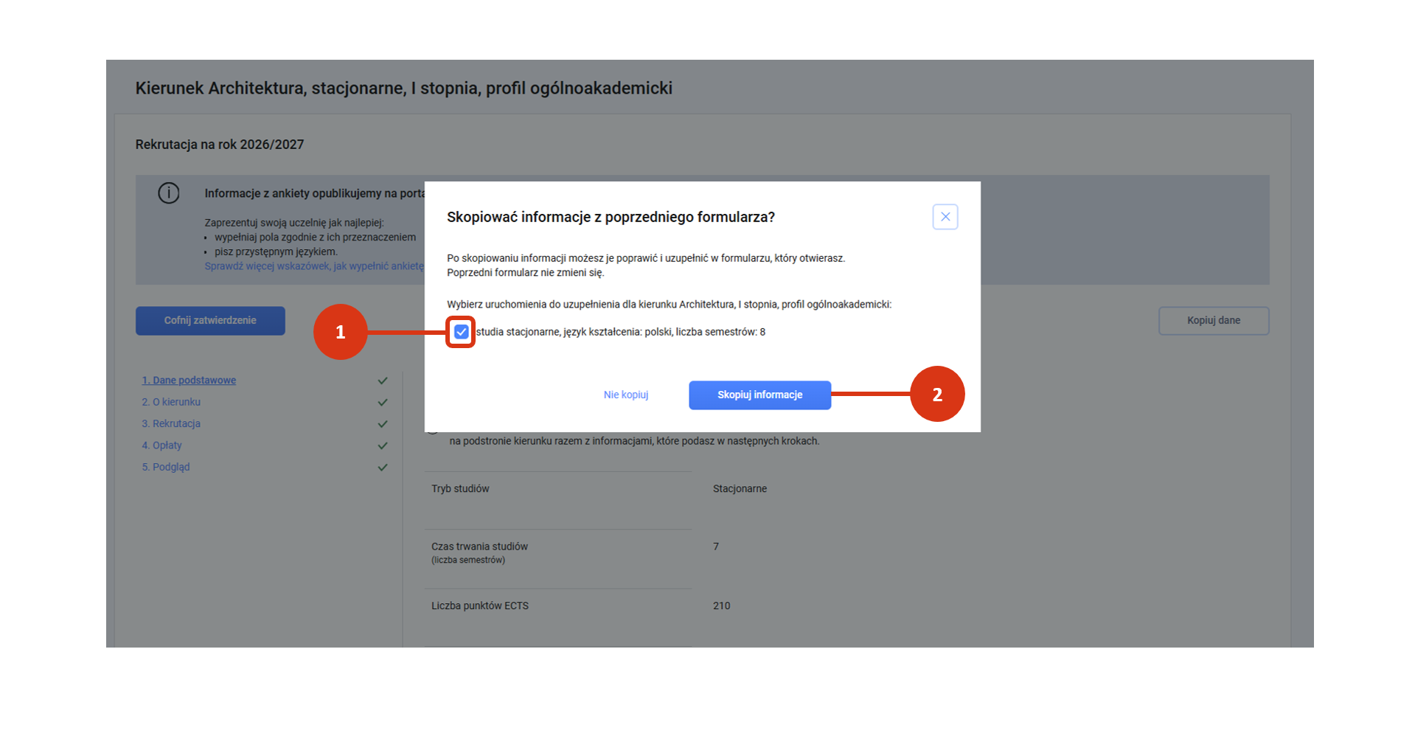Click the Kopiuj dane button
The height and width of the screenshot is (739, 1415).
click(1213, 321)
